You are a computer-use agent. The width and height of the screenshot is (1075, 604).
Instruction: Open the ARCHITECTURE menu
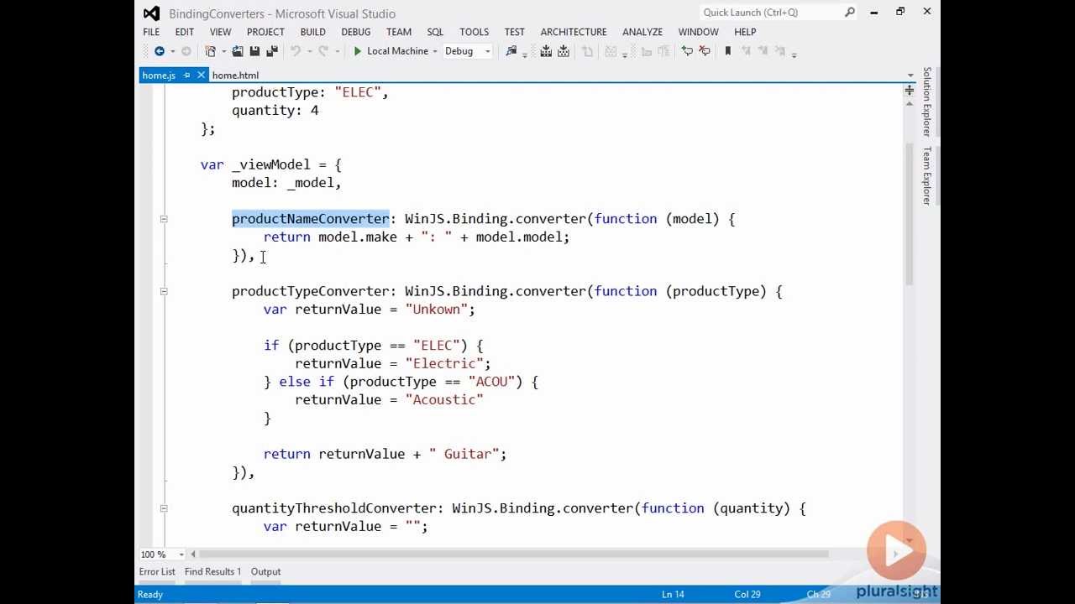[x=574, y=32]
